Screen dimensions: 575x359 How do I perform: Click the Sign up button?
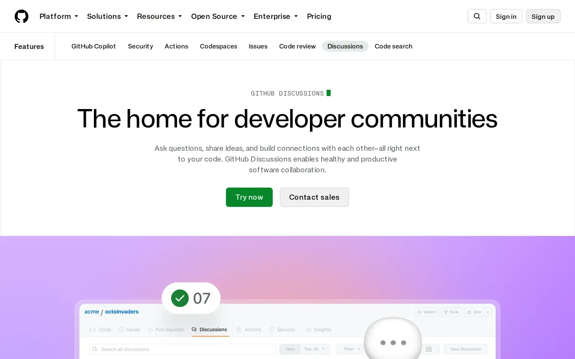coord(543,16)
